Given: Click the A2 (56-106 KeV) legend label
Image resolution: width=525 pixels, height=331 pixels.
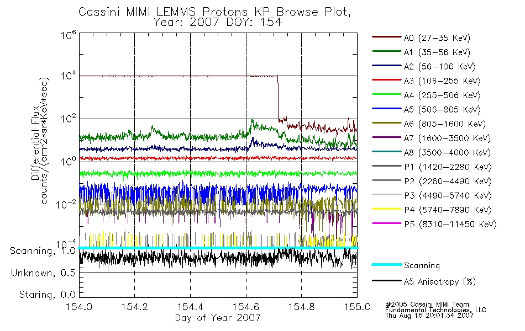Looking at the screenshot, I should click(440, 67).
